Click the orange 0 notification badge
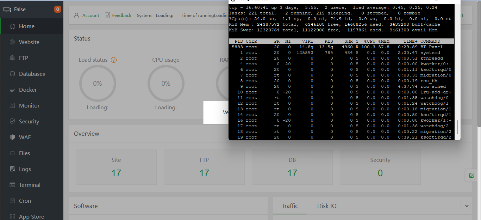This screenshot has height=220, width=481. click(x=58, y=9)
